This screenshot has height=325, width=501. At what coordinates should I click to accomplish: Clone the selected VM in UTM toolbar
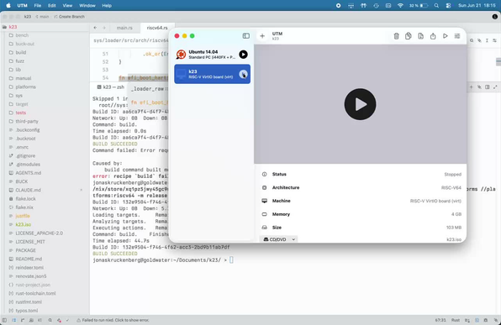[409, 36]
